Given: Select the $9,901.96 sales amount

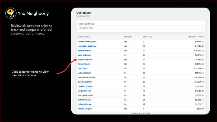Looking at the screenshot, I should coord(199,95).
